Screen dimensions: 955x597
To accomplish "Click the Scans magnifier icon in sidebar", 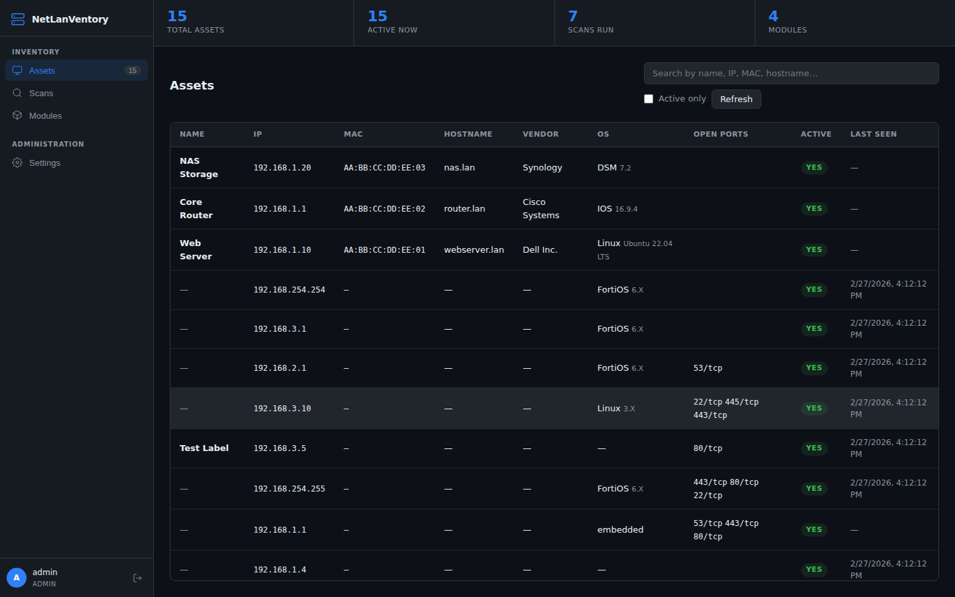I will tap(17, 93).
